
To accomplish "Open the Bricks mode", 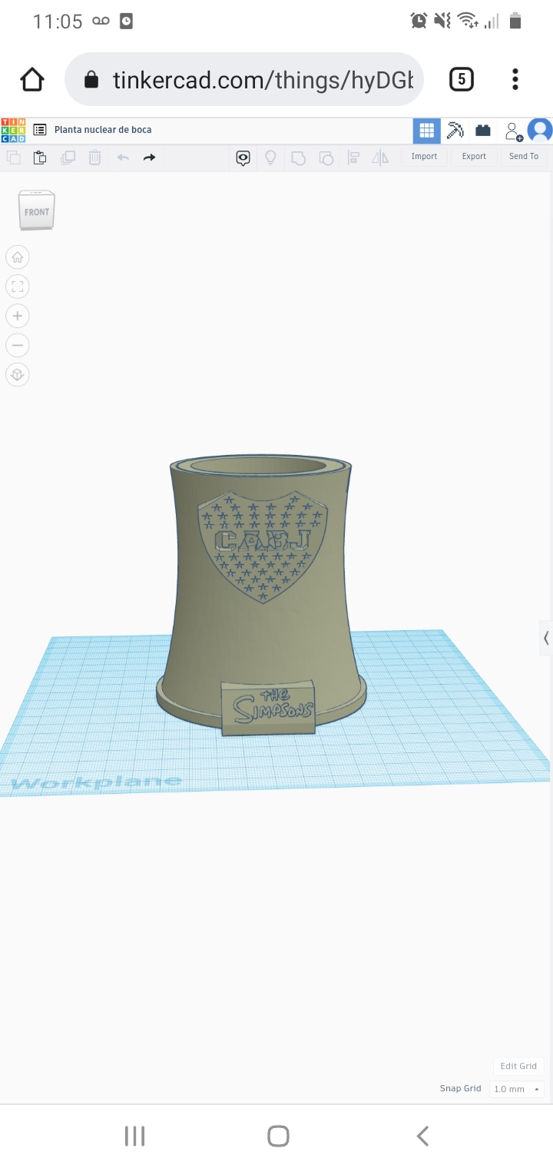I will (x=483, y=131).
